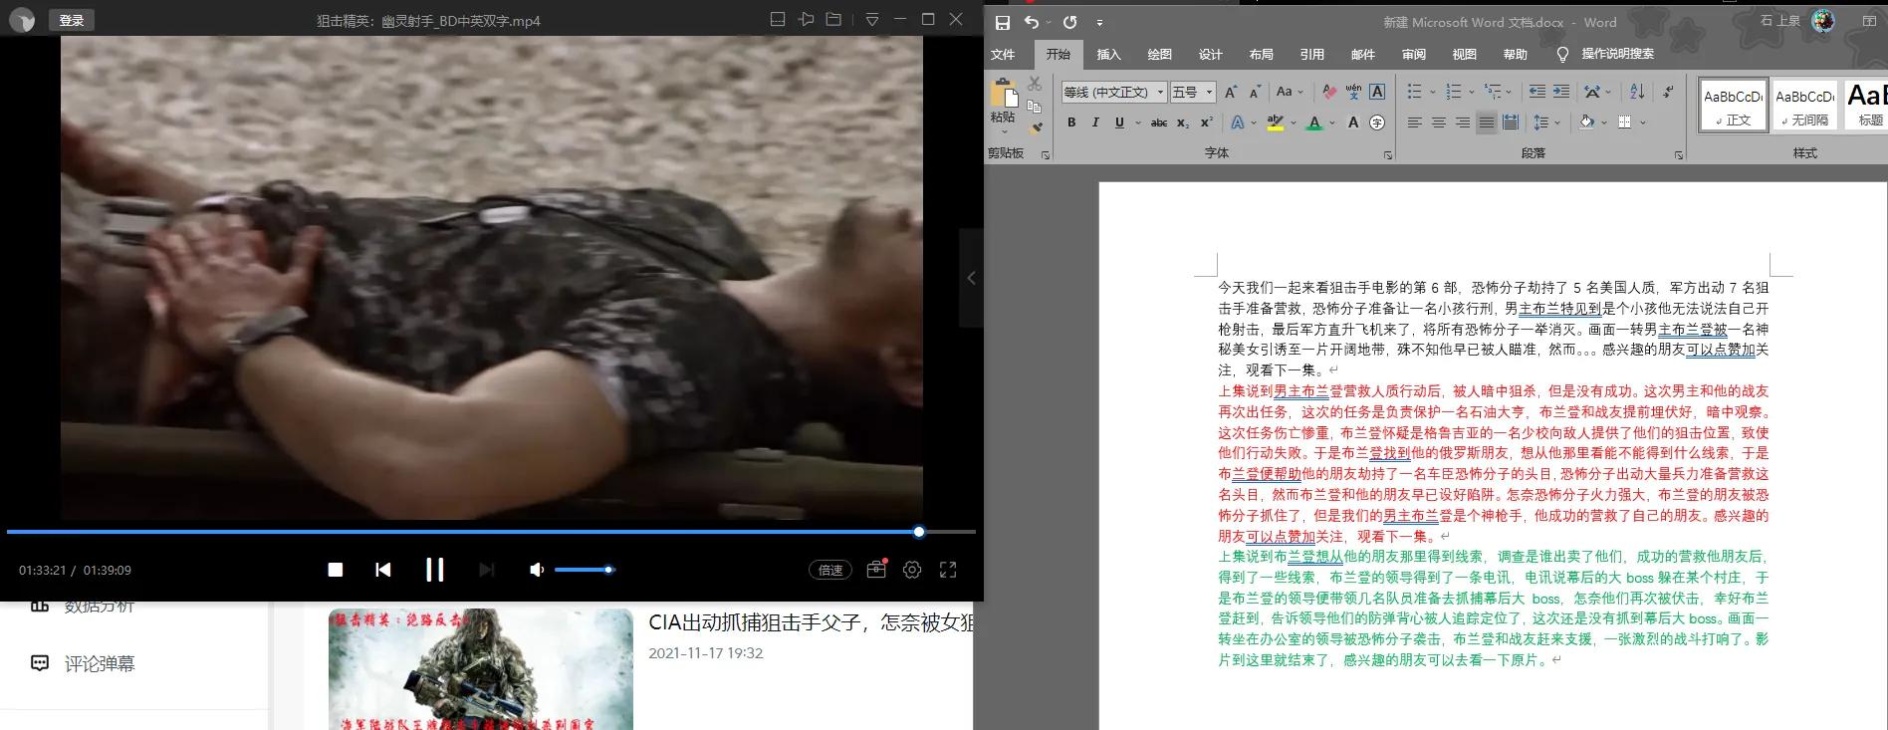1888x730 pixels.
Task: Open the 倍速 playback speed button
Action: [830, 570]
